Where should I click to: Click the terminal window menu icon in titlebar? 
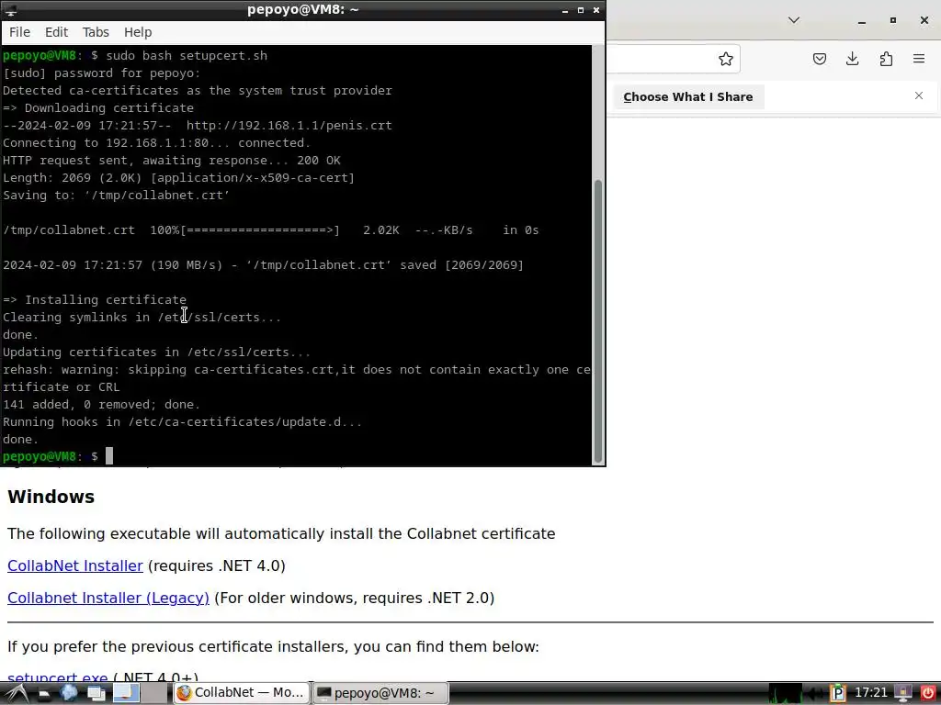pos(10,10)
